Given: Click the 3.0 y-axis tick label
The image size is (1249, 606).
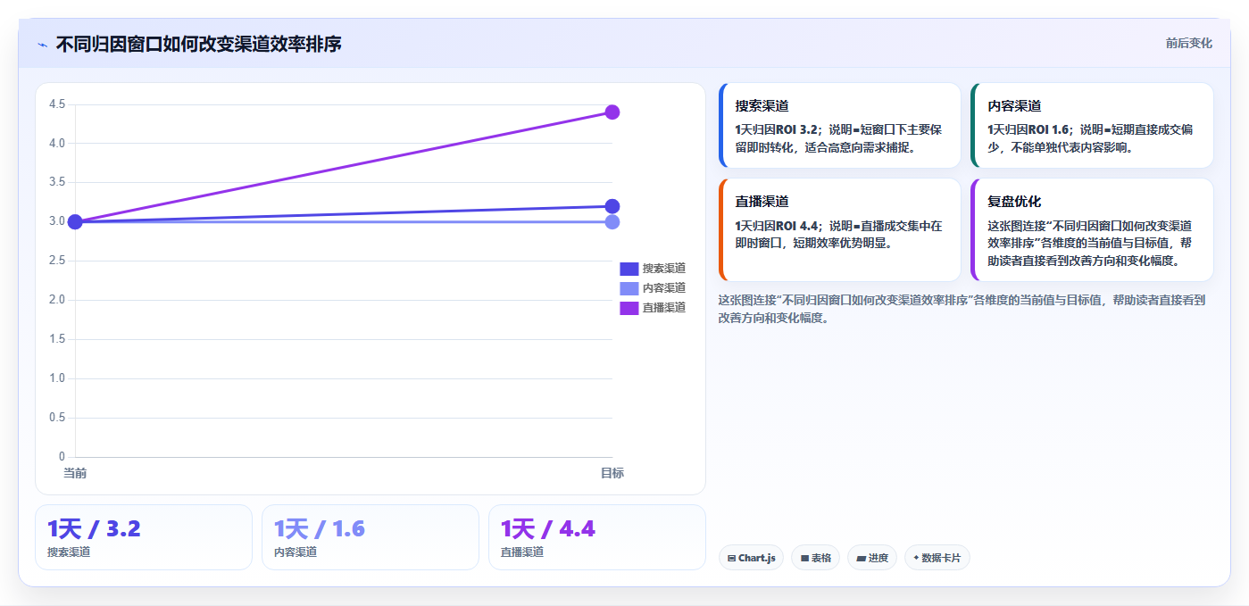Looking at the screenshot, I should (57, 221).
